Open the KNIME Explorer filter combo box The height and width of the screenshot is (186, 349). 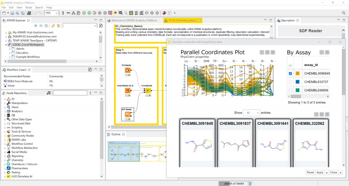(80, 26)
